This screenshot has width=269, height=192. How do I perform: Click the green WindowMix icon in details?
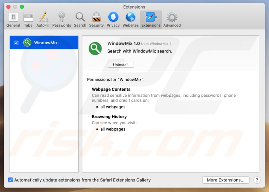(95, 48)
